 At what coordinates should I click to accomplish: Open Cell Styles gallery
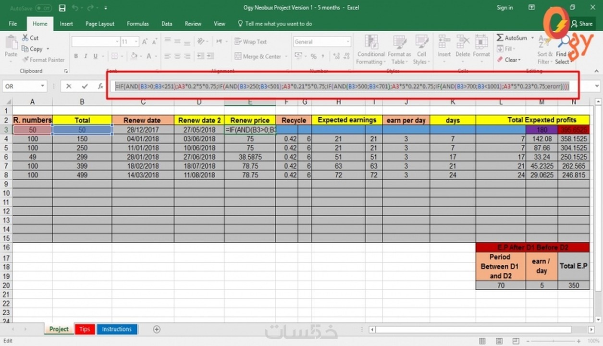pyautogui.click(x=421, y=49)
